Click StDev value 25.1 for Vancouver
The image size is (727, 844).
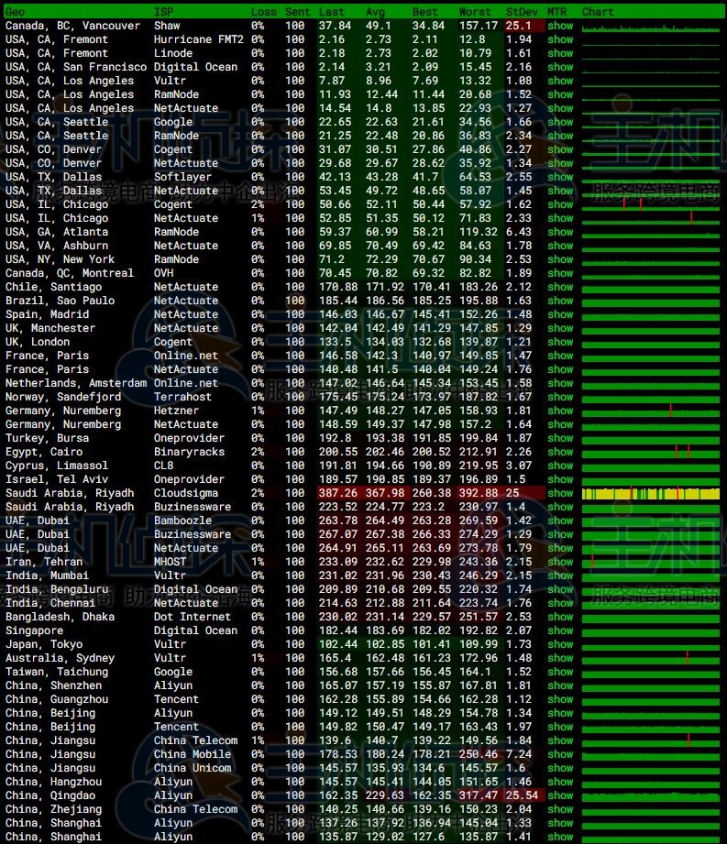518,26
